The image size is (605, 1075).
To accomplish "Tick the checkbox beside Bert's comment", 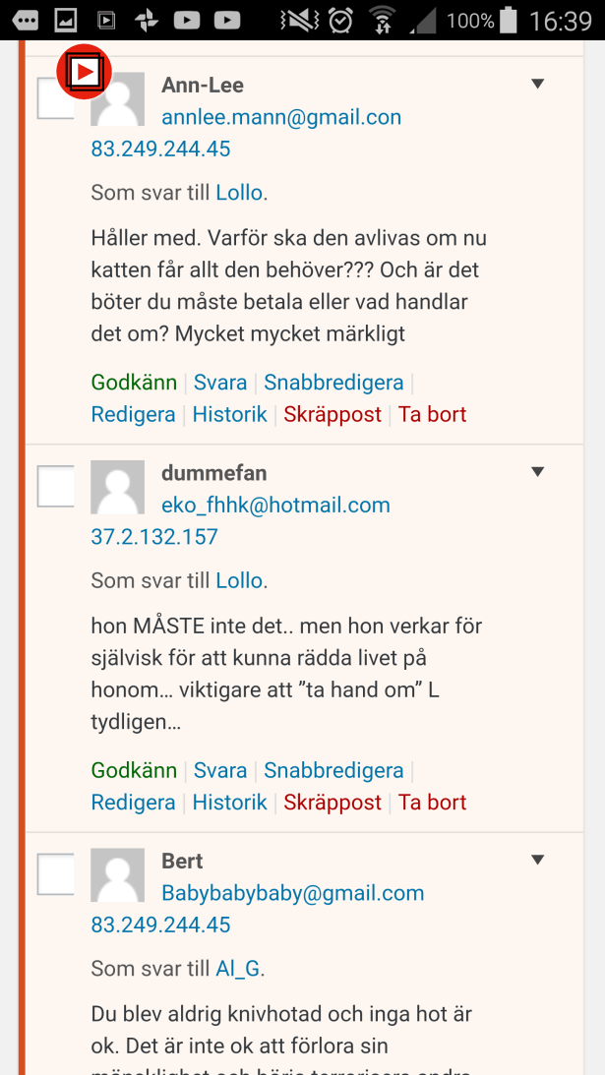I will (55, 874).
